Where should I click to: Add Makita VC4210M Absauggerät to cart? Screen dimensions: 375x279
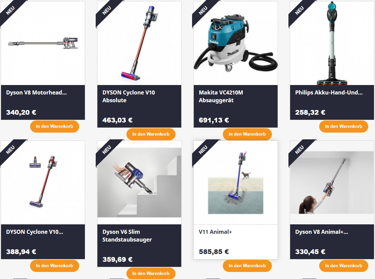247,134
